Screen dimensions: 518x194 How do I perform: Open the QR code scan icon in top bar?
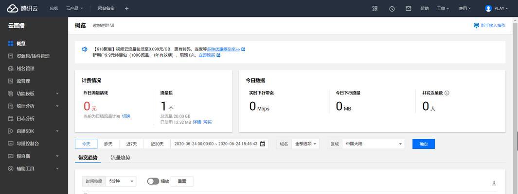[375, 9]
